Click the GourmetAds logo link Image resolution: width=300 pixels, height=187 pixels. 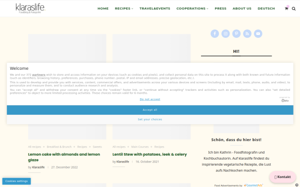coord(253,185)
